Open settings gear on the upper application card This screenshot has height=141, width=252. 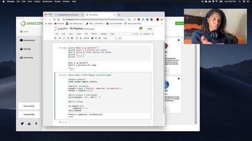(179, 40)
